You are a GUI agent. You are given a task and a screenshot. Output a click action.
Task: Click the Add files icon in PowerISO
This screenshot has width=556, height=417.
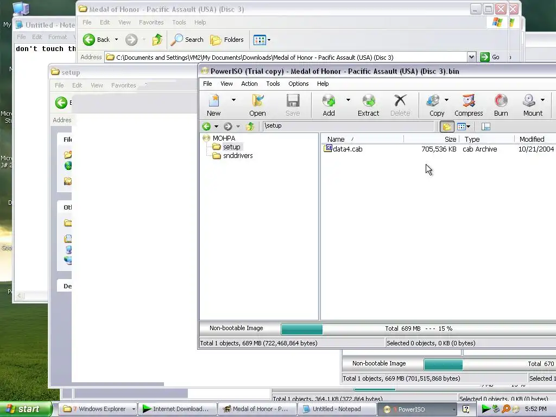(328, 105)
